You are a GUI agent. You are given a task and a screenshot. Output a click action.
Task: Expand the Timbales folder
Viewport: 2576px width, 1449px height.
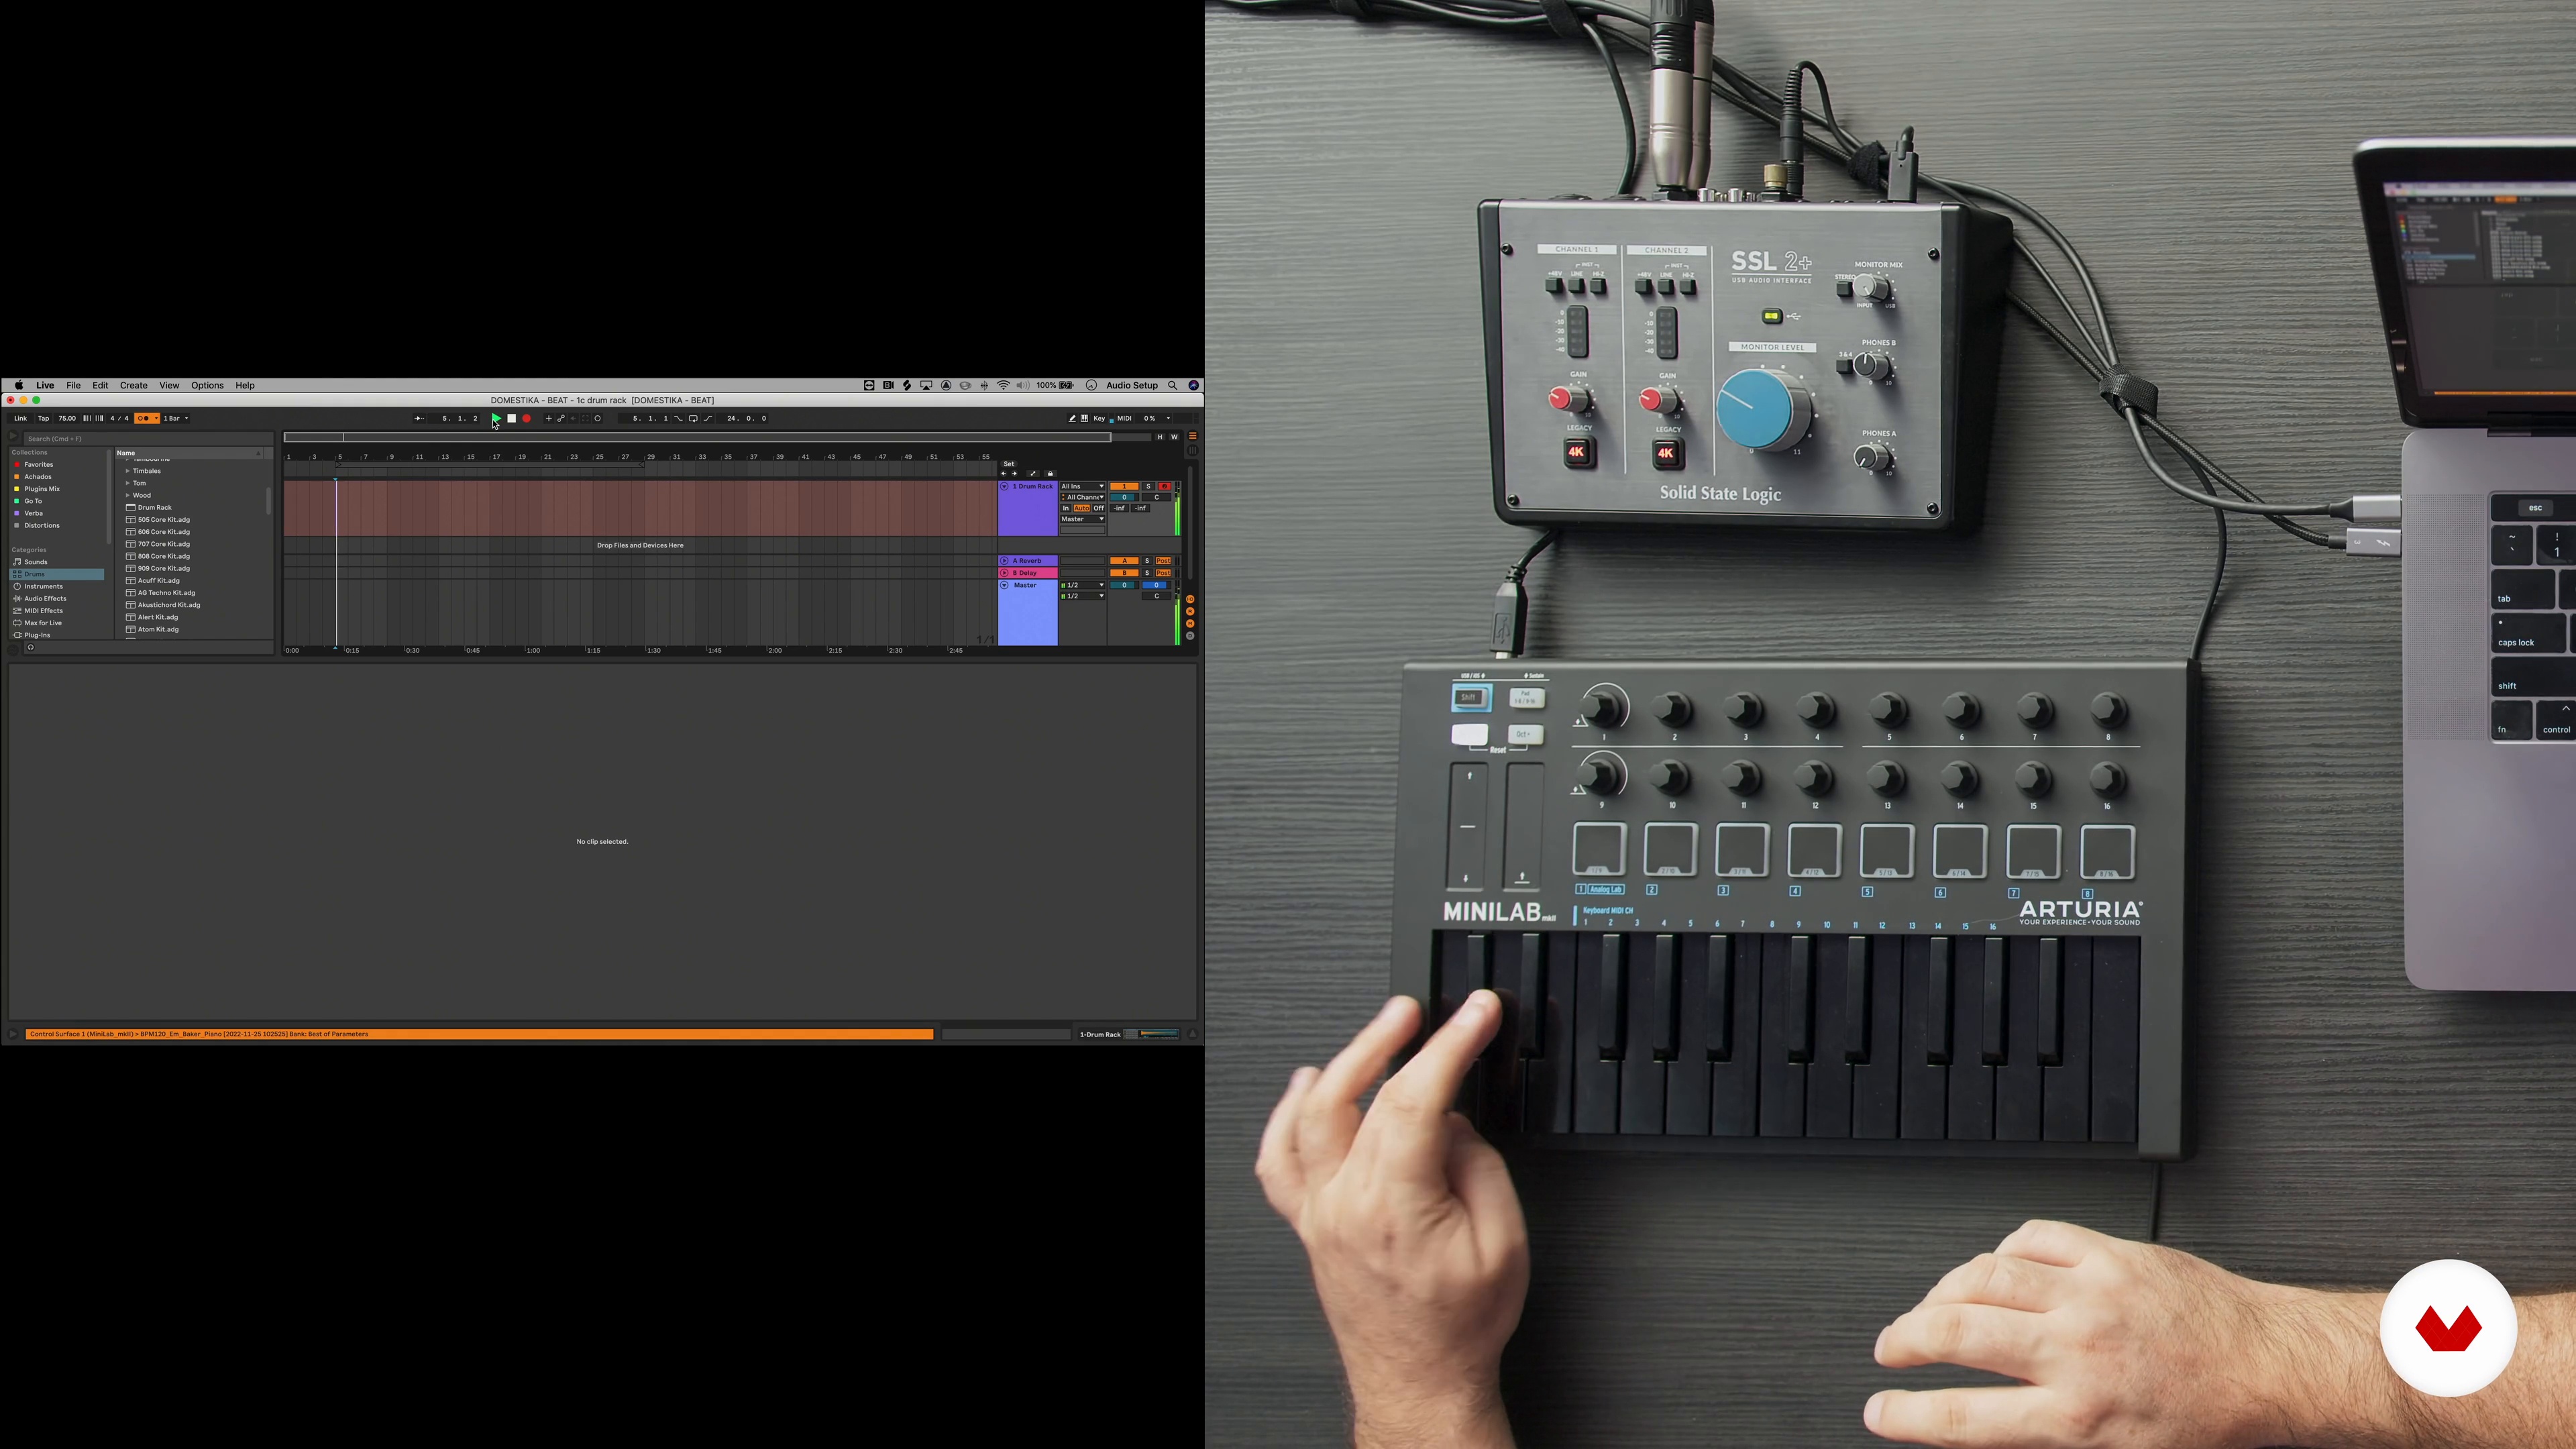coord(128,471)
